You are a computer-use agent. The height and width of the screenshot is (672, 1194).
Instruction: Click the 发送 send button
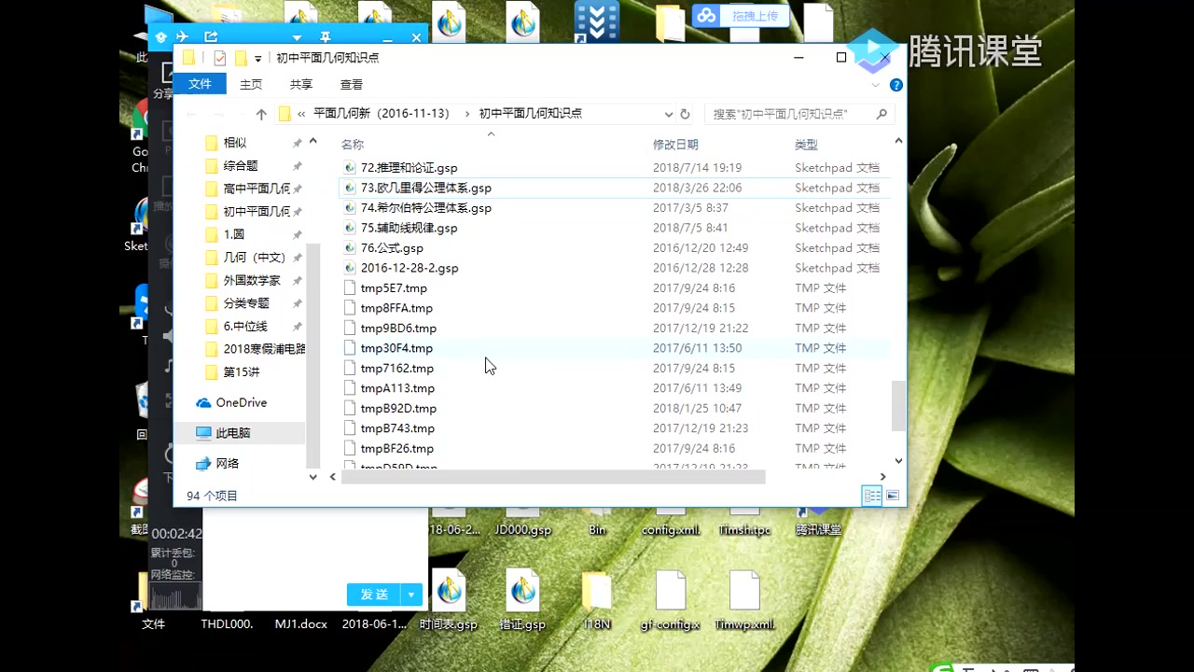(x=374, y=595)
